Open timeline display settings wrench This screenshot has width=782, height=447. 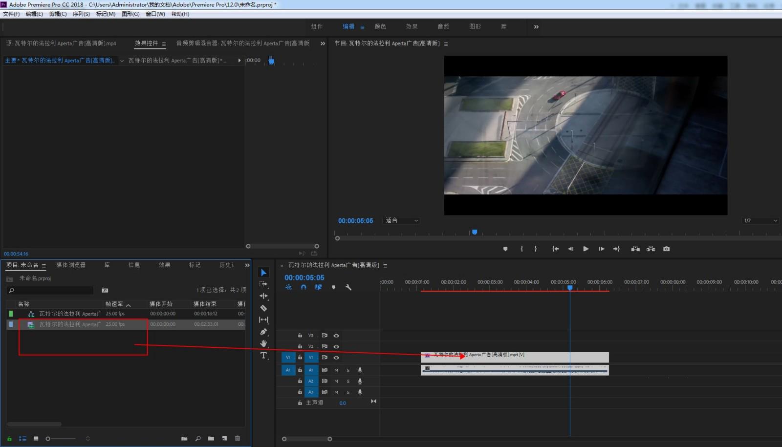click(x=348, y=287)
